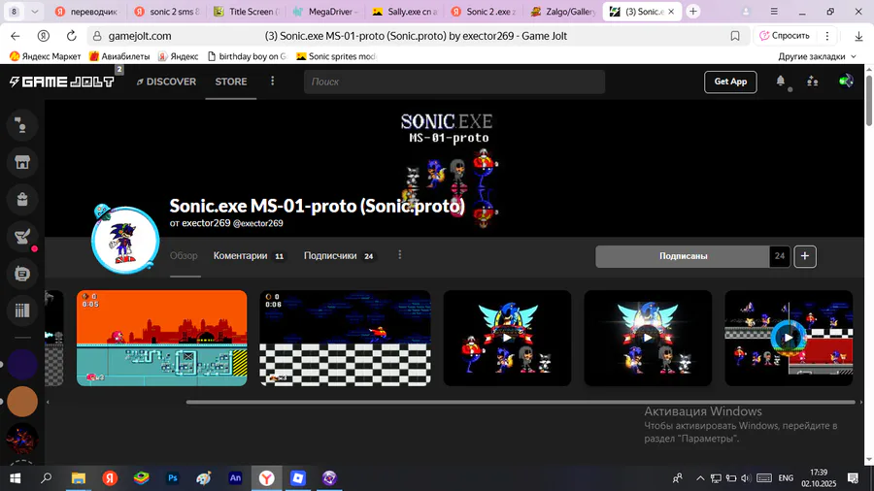
Task: Focus the Поиск search field
Action: pyautogui.click(x=454, y=82)
